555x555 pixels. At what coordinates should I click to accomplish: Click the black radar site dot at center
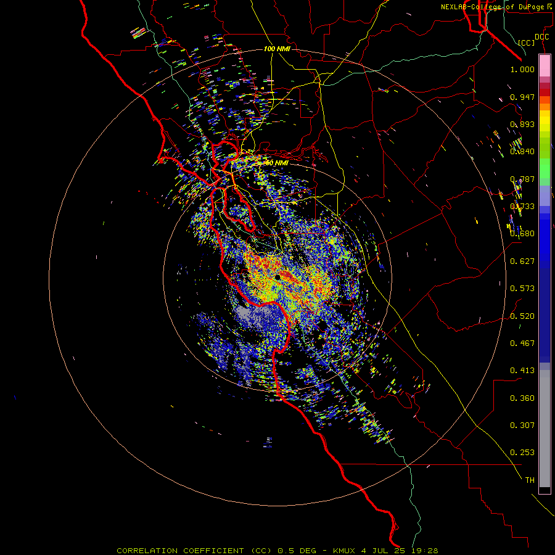coord(278,277)
